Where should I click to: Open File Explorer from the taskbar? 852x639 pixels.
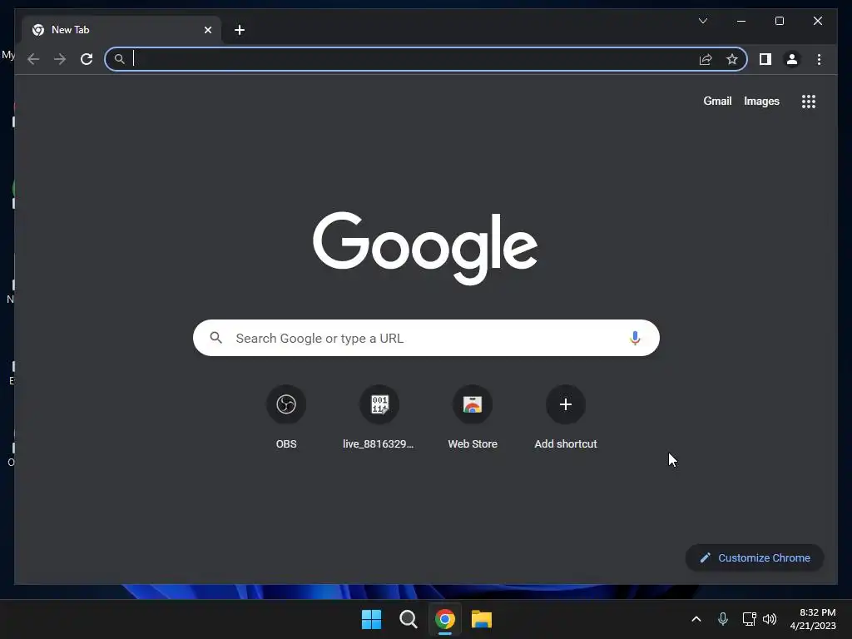pyautogui.click(x=482, y=619)
